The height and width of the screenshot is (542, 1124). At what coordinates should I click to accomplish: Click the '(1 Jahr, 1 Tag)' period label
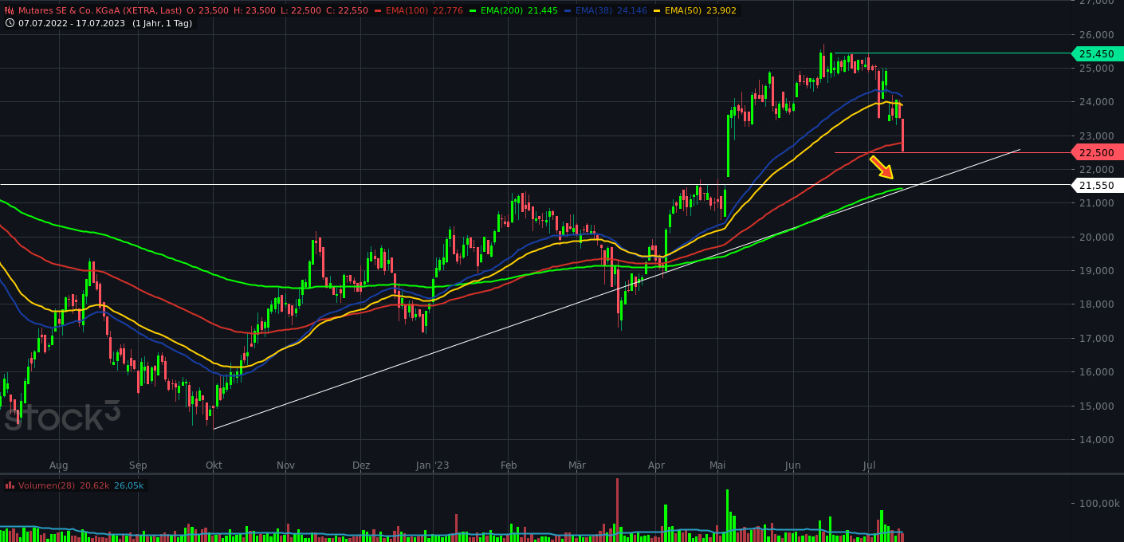[162, 23]
